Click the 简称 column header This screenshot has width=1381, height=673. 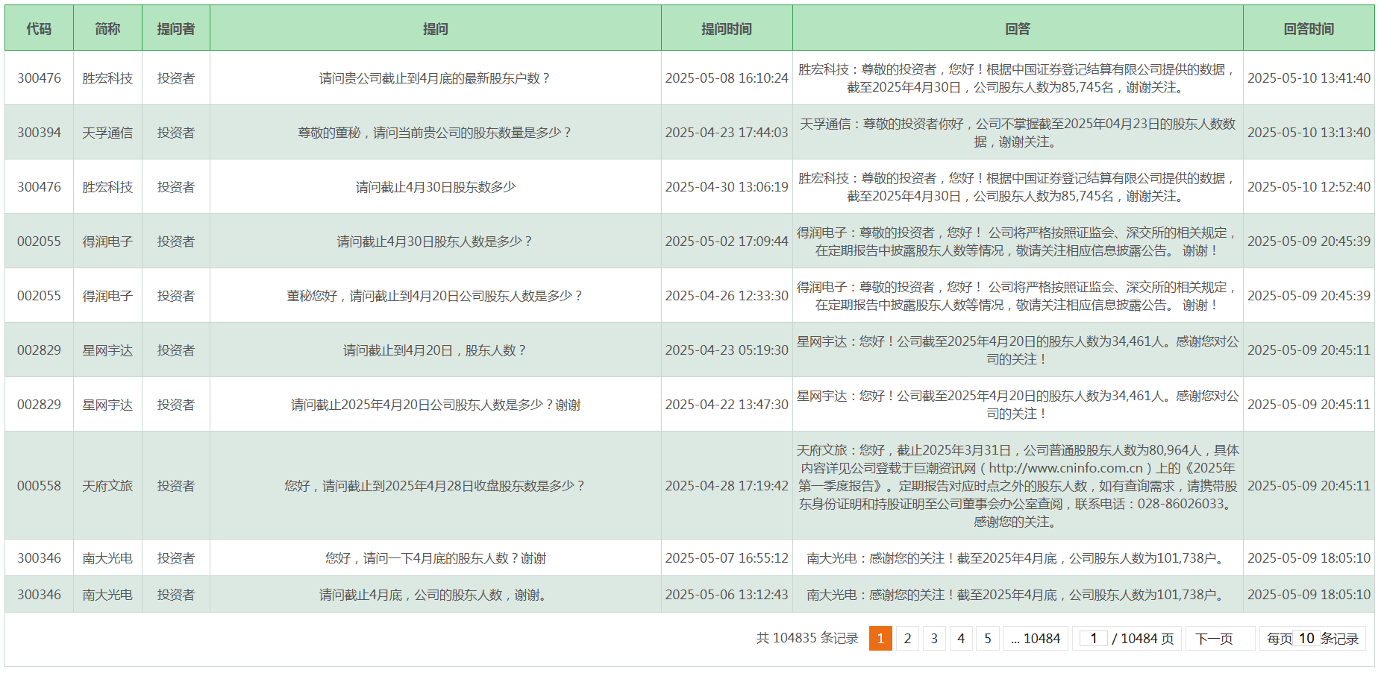(107, 28)
